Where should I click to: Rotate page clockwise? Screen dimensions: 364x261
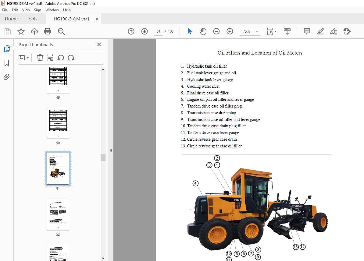point(71,58)
